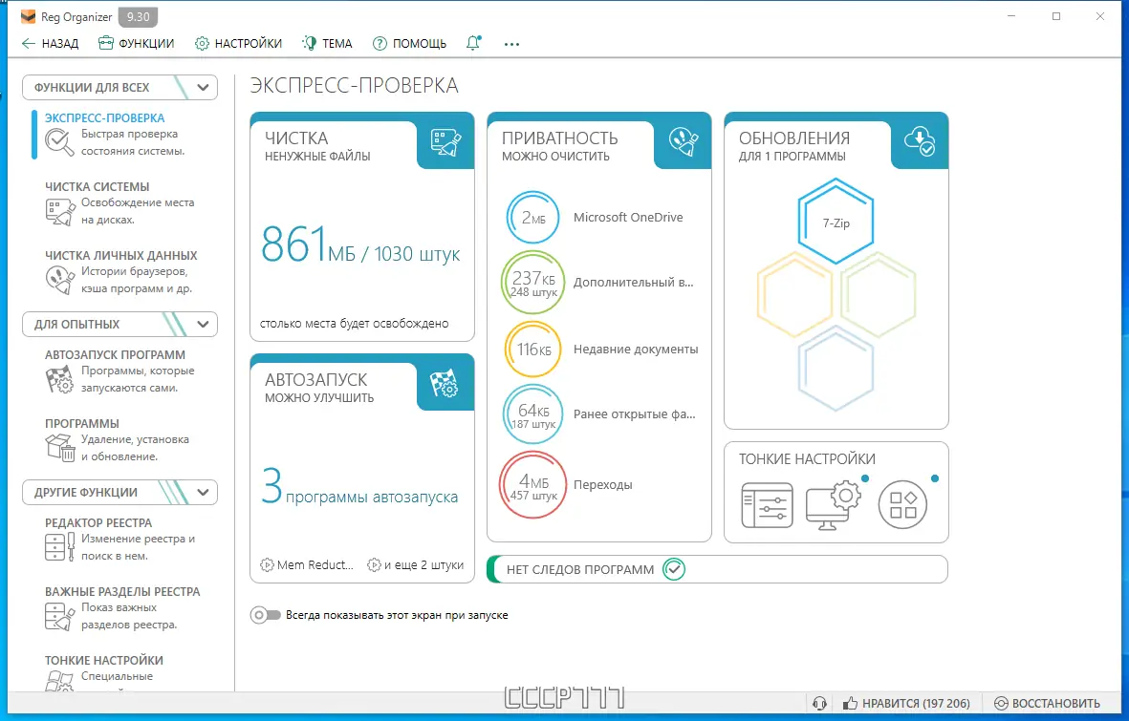Click the 116 КБ yellow circle indicator

(x=532, y=350)
